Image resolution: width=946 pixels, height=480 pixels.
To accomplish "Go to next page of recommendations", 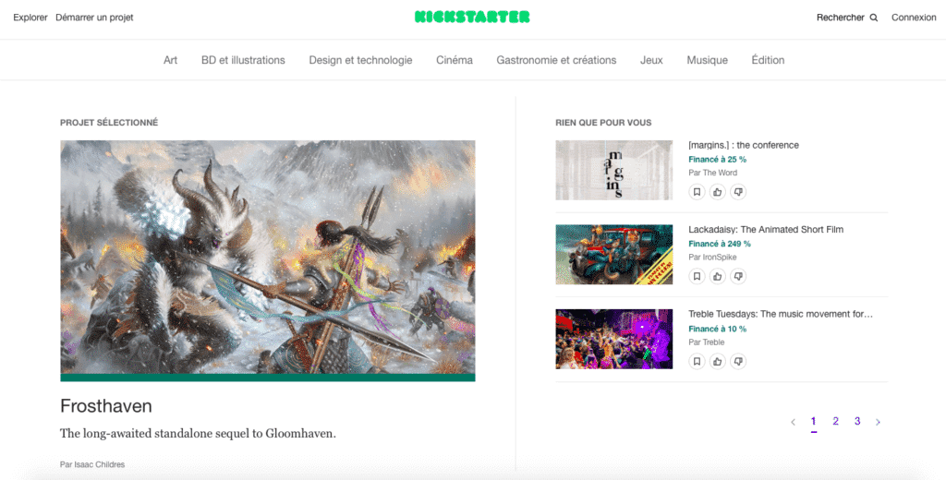I will point(878,422).
